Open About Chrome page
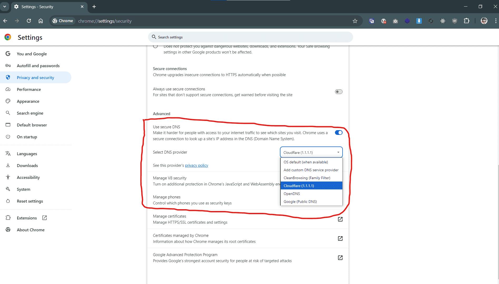This screenshot has width=499, height=284. 36,230
